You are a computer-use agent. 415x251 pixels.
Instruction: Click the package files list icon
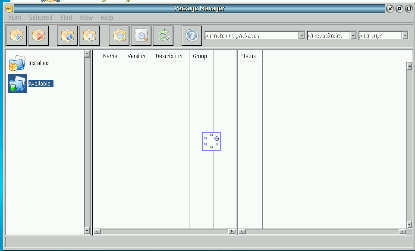89,35
